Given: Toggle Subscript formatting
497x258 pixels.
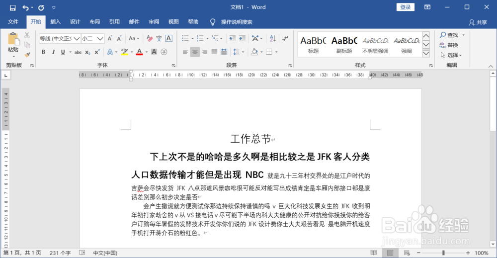Looking at the screenshot, I should click(x=87, y=52).
